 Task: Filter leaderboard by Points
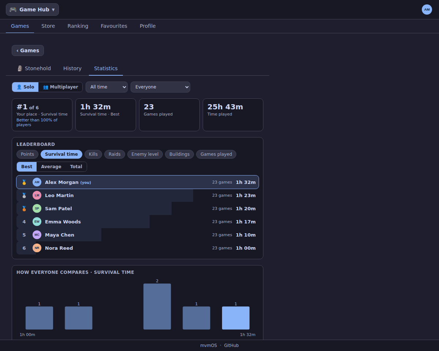27,154
